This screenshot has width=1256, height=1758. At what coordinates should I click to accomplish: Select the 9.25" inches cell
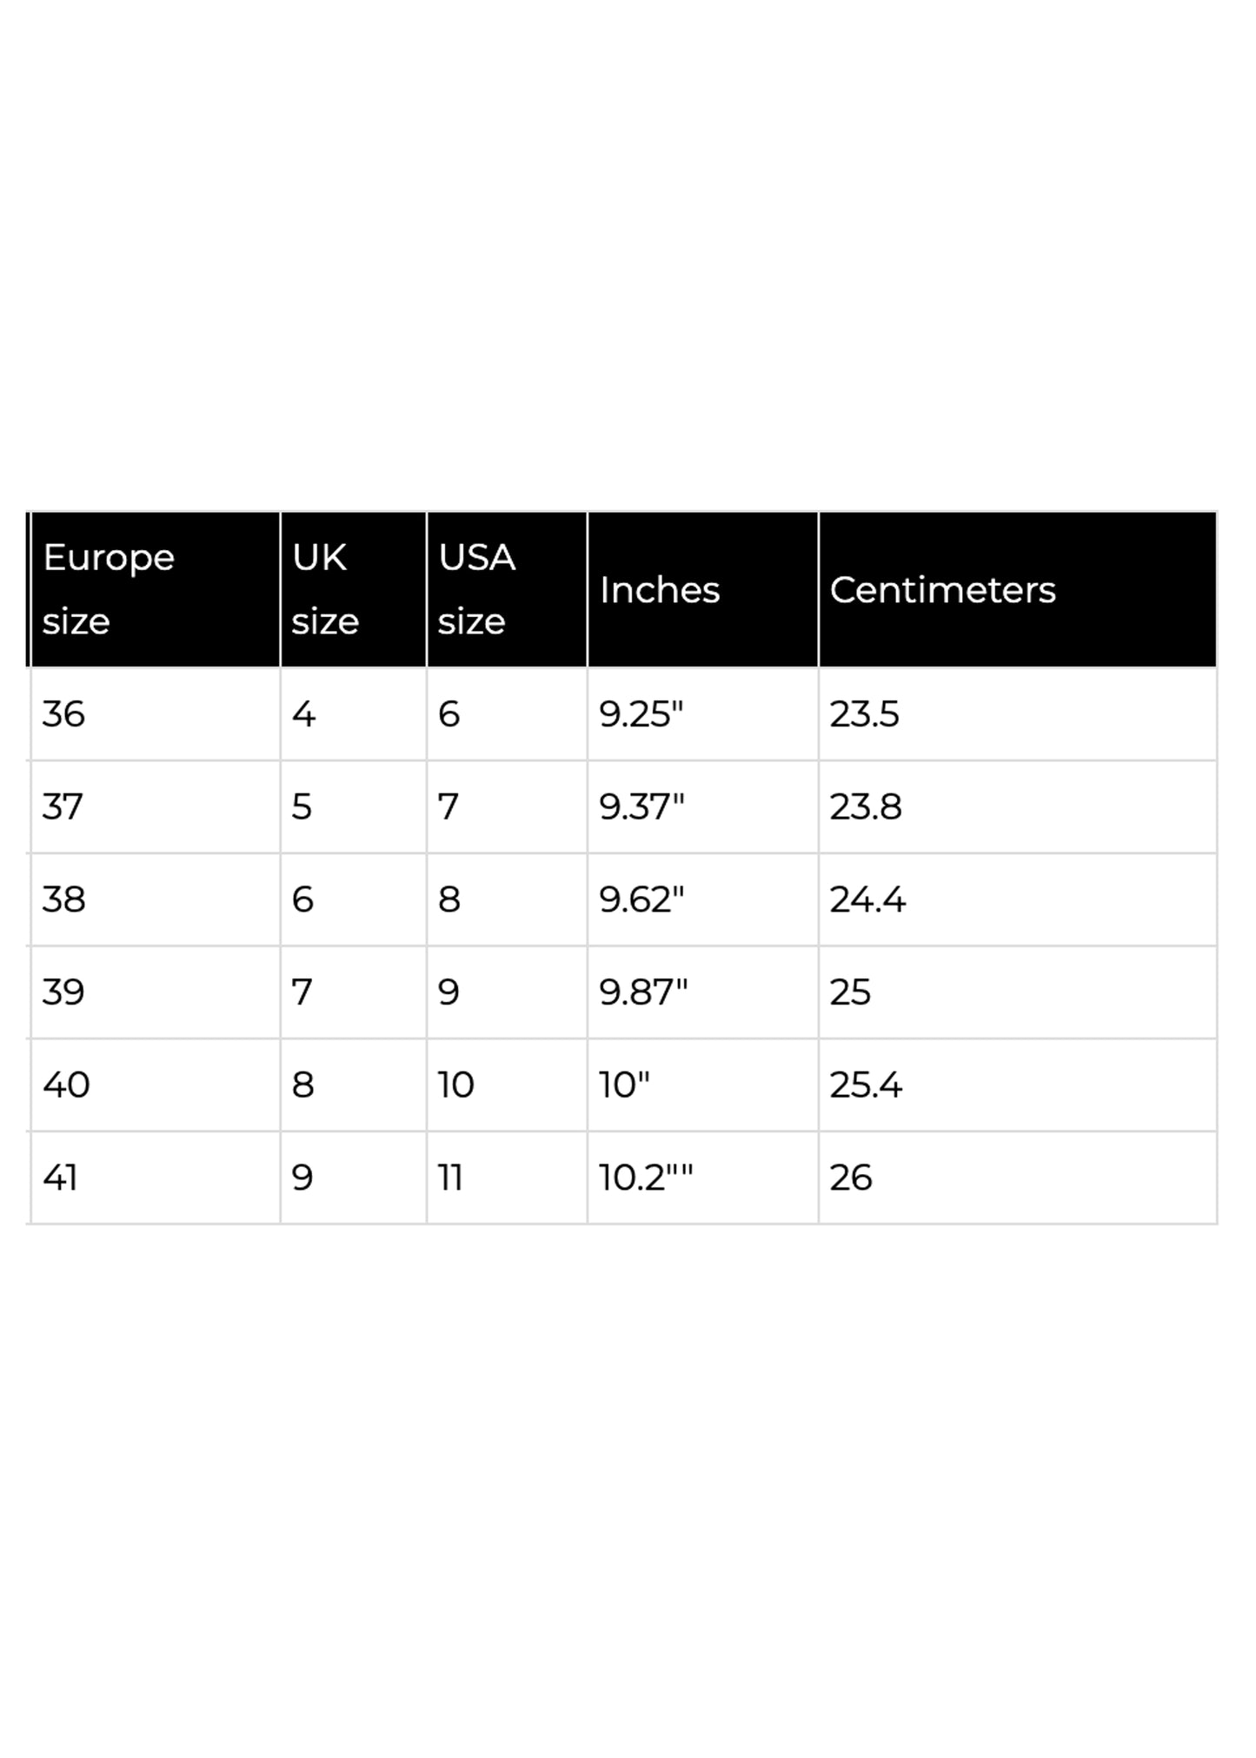641,714
